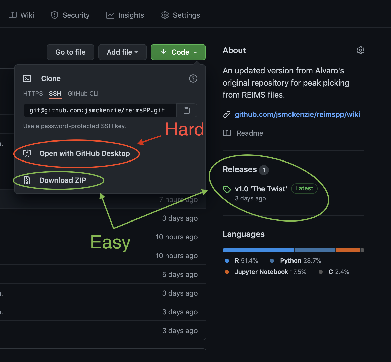Click the chain-link icon beside the wiki URL
Viewport: 391px width, 362px height.
(x=227, y=114)
